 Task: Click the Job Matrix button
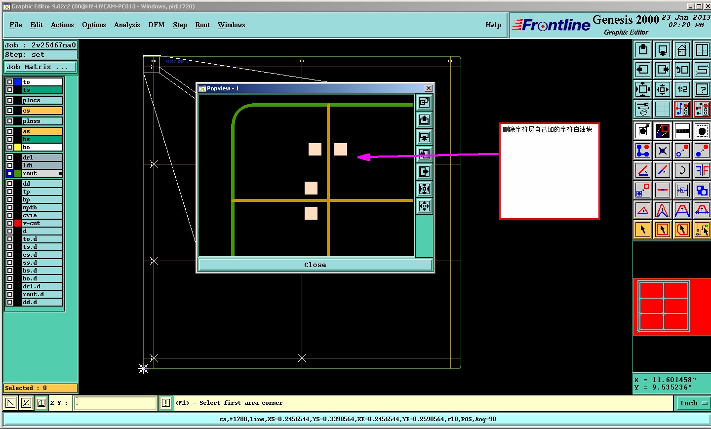tap(40, 67)
